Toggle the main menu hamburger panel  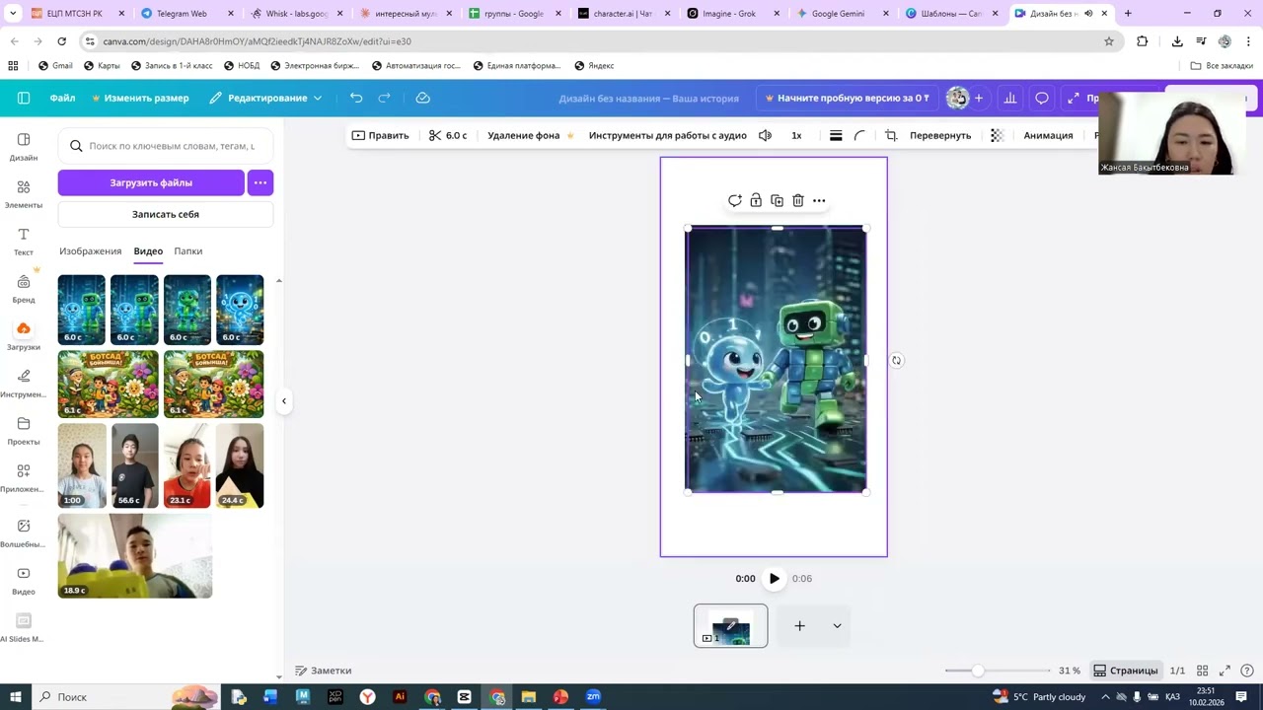24,98
